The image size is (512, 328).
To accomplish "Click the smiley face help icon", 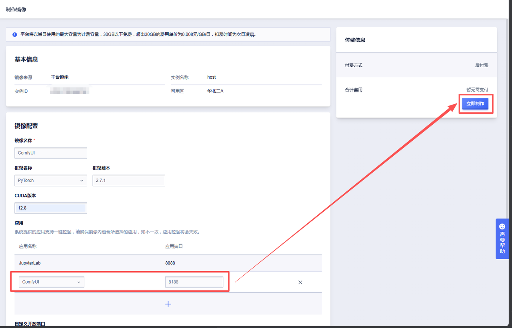I will [x=502, y=227].
